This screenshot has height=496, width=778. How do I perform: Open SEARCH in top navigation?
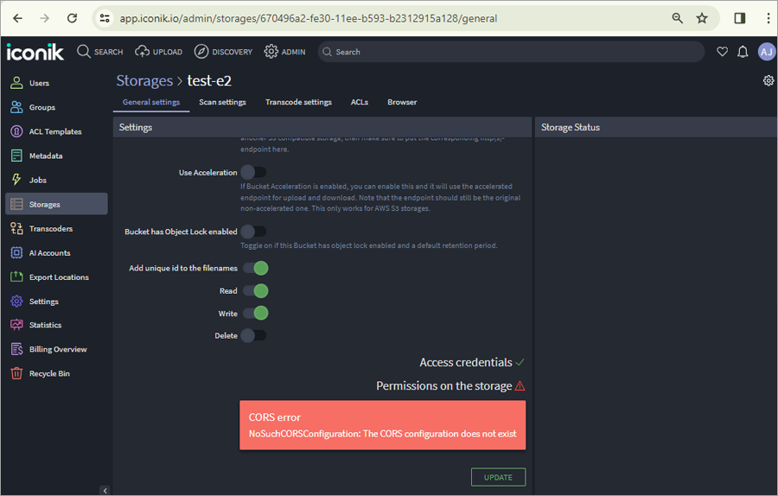(x=99, y=52)
